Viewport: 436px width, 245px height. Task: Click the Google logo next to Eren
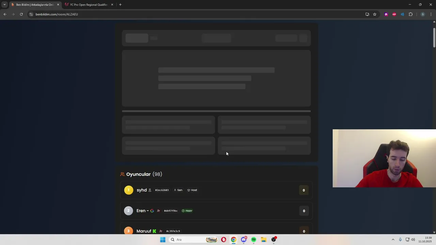[x=152, y=211]
